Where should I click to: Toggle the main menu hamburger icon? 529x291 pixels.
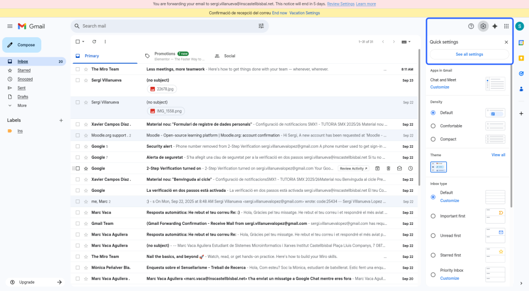[x=10, y=26]
